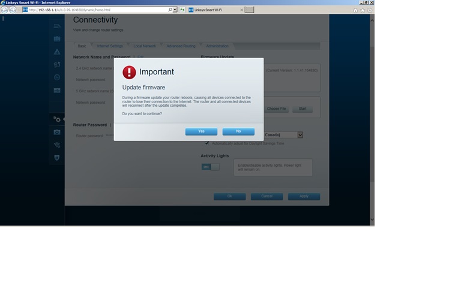The width and height of the screenshot is (461, 288).
Task: Open the Advanced Routing tab
Action: point(181,46)
